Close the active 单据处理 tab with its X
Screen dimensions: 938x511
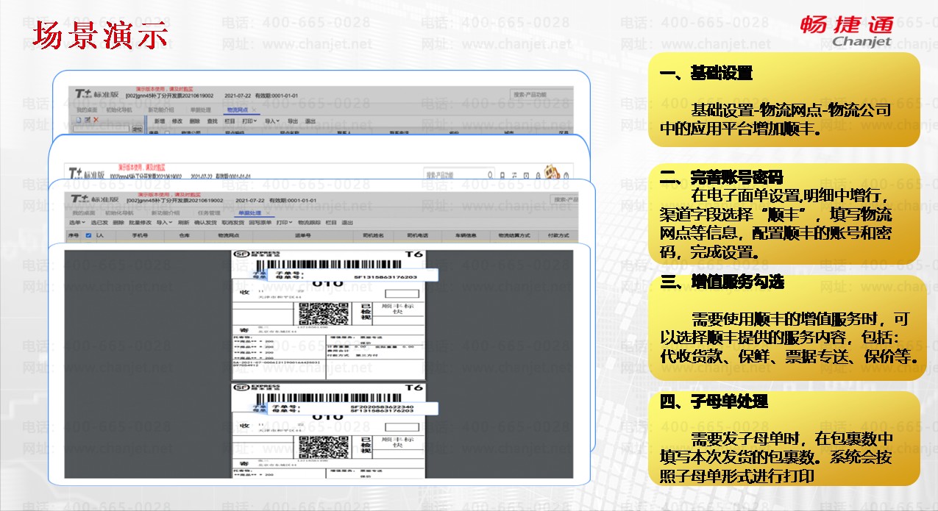coord(268,213)
